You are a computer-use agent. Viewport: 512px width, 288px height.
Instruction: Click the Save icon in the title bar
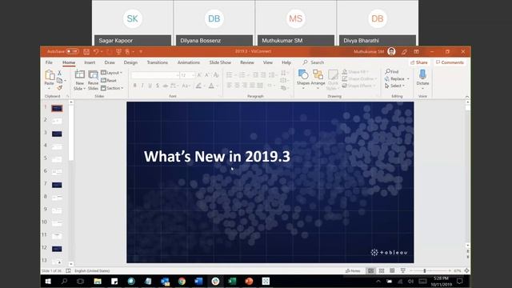point(86,51)
